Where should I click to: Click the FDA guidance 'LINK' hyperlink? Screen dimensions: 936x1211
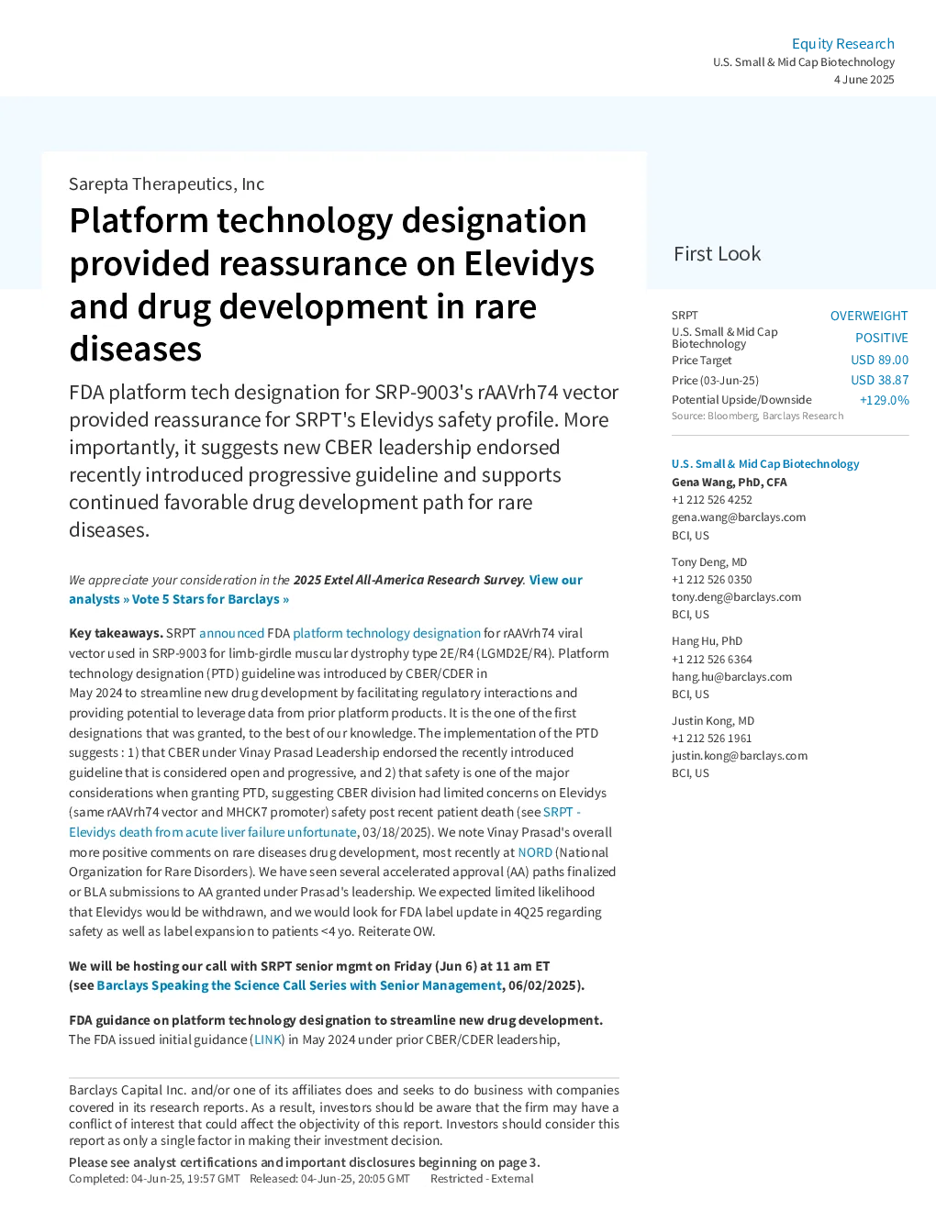269,1039
